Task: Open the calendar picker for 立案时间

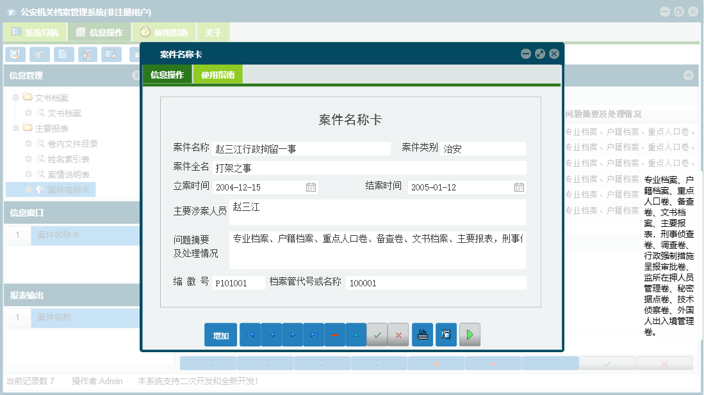Action: [312, 187]
